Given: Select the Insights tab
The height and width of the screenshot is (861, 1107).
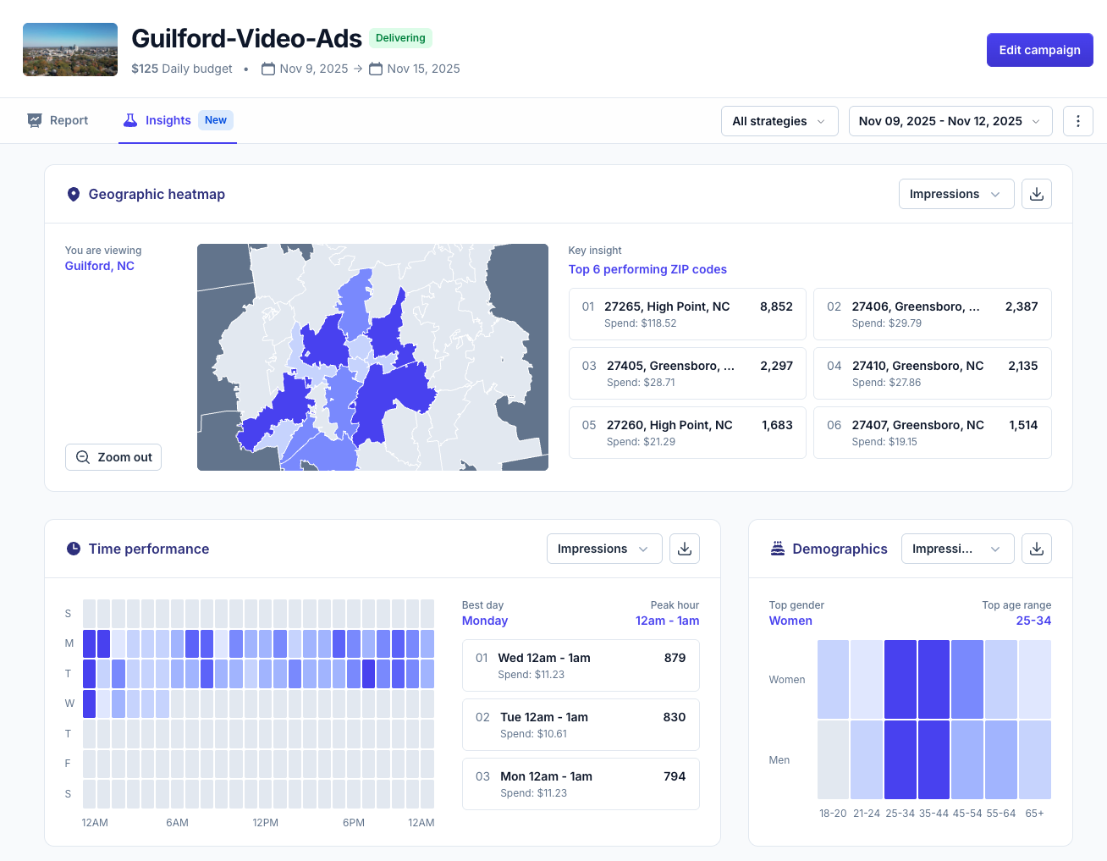Looking at the screenshot, I should pos(168,120).
